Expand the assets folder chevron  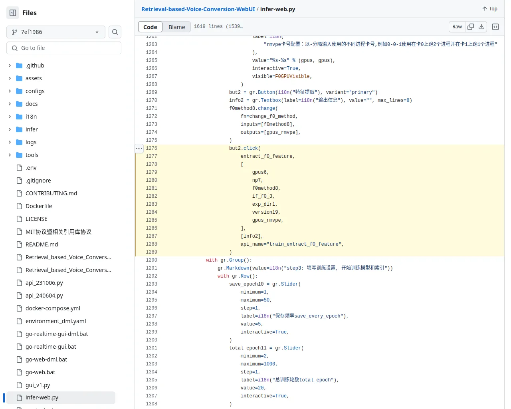coord(10,78)
